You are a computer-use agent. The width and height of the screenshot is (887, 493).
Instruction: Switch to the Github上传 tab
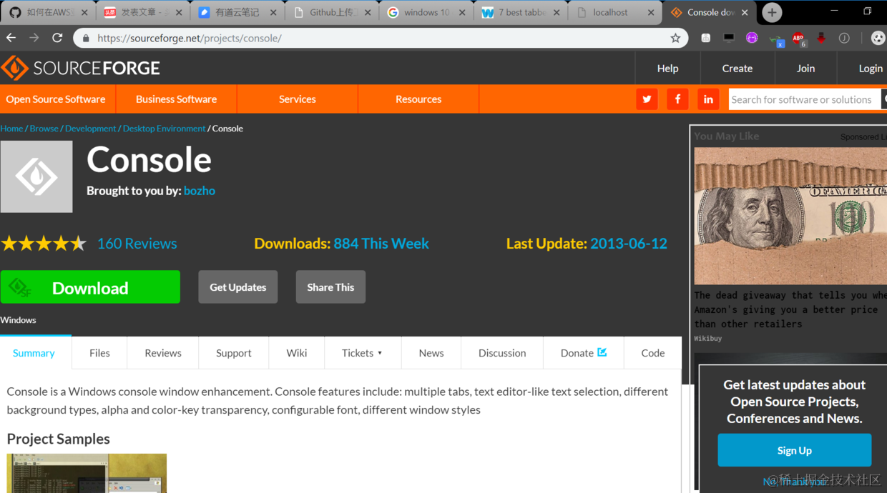click(332, 12)
